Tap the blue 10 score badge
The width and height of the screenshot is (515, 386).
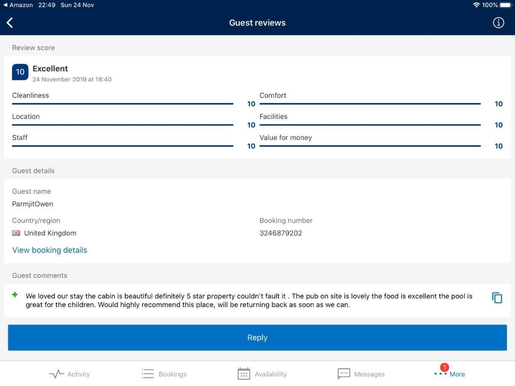(20, 72)
